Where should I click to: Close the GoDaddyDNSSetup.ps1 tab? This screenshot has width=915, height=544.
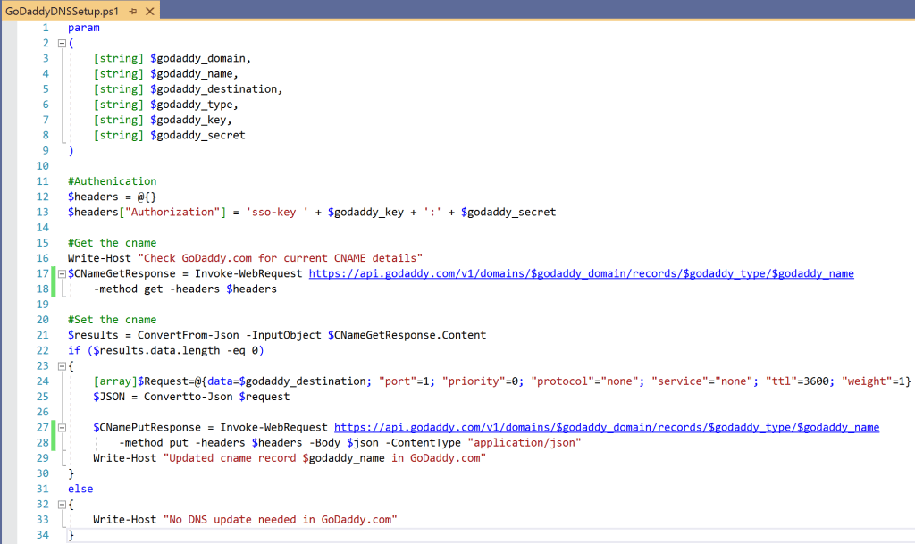148,11
